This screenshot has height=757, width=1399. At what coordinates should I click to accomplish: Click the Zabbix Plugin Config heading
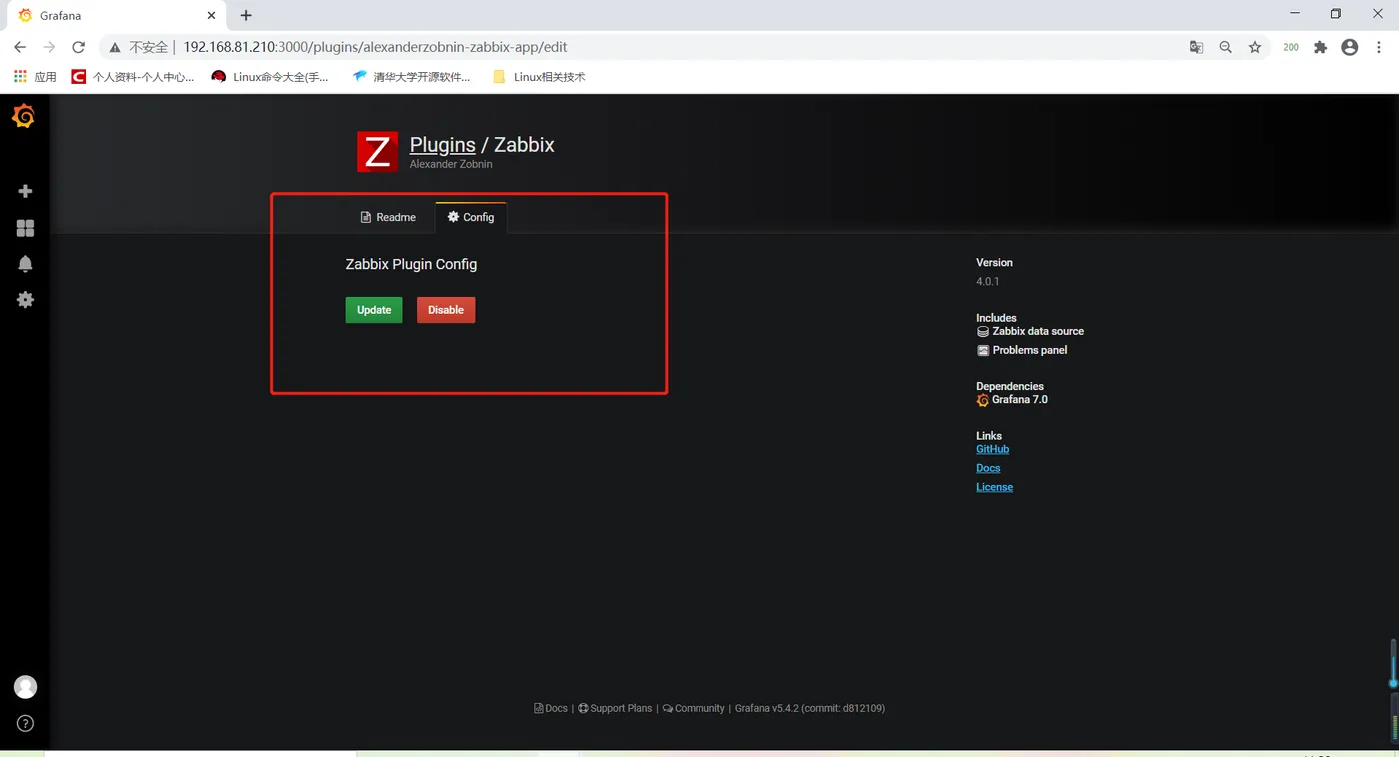click(x=411, y=264)
